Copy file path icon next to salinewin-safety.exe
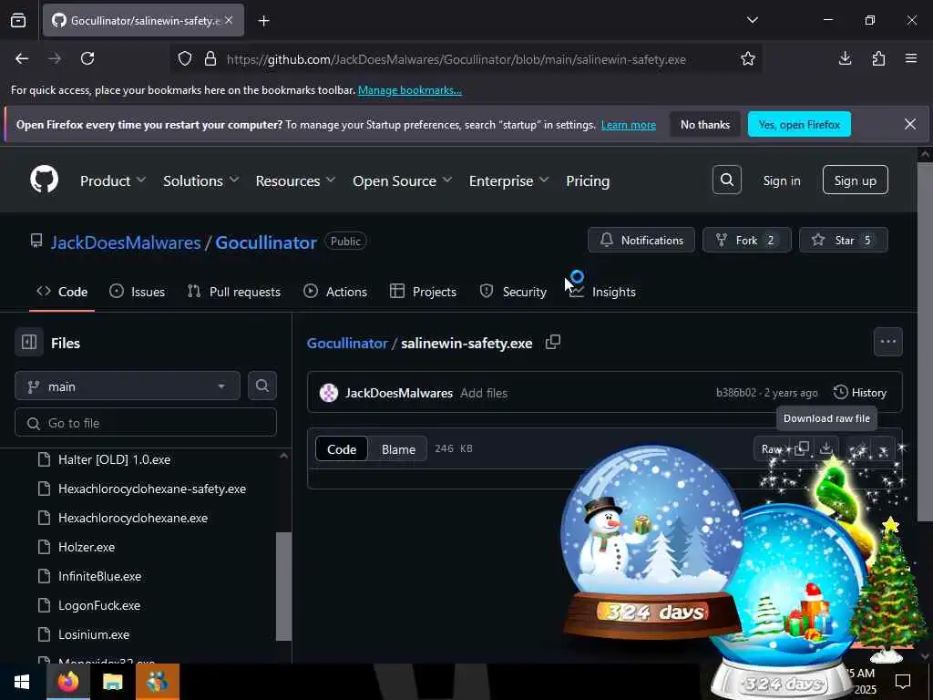This screenshot has height=700, width=933. (x=553, y=343)
